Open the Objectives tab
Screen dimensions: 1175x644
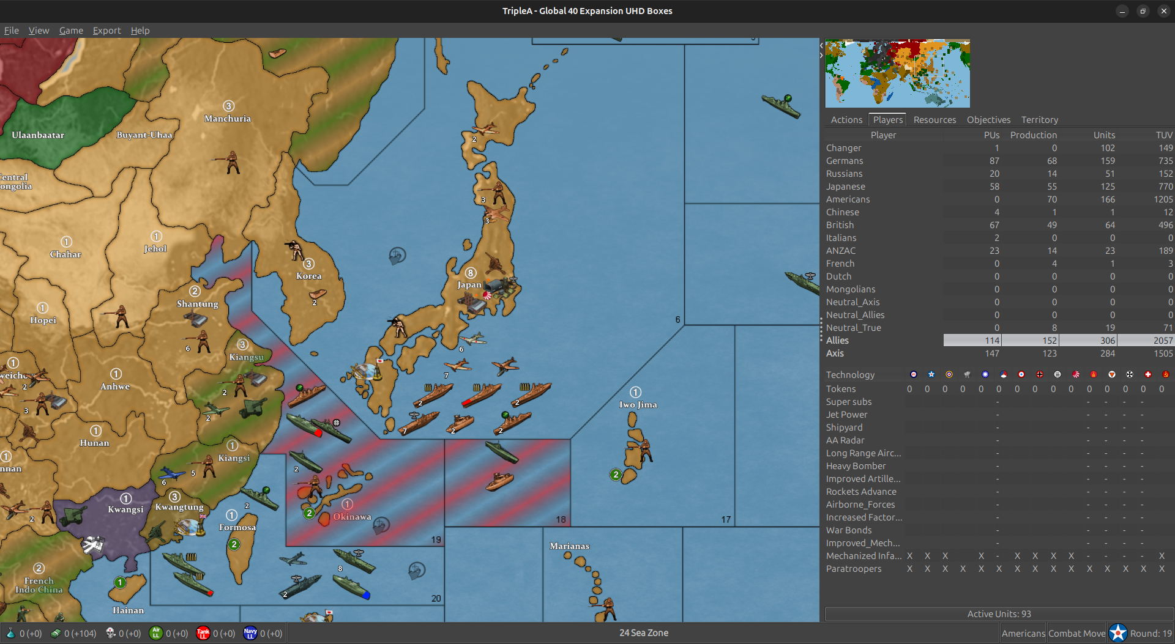point(988,120)
